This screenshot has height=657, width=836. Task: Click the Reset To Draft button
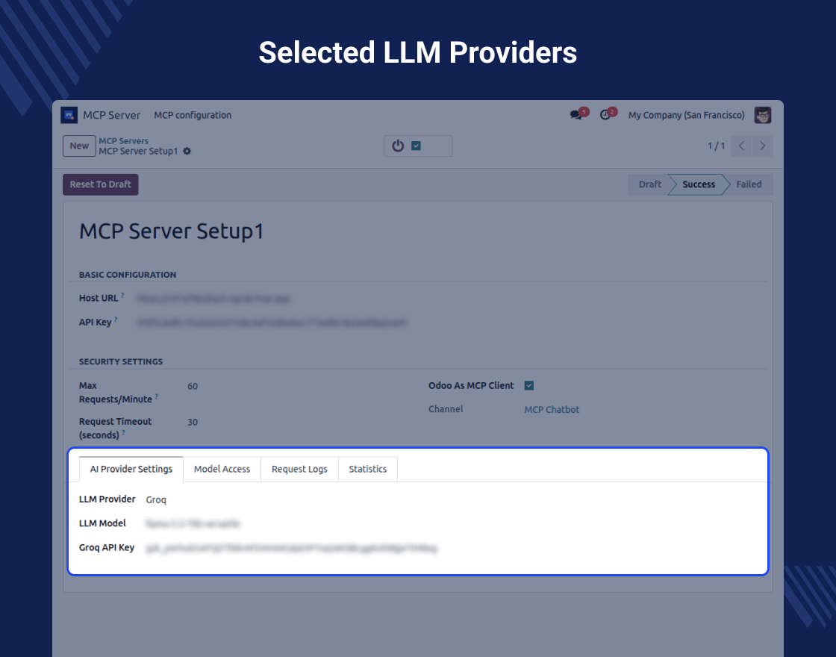[x=100, y=184]
